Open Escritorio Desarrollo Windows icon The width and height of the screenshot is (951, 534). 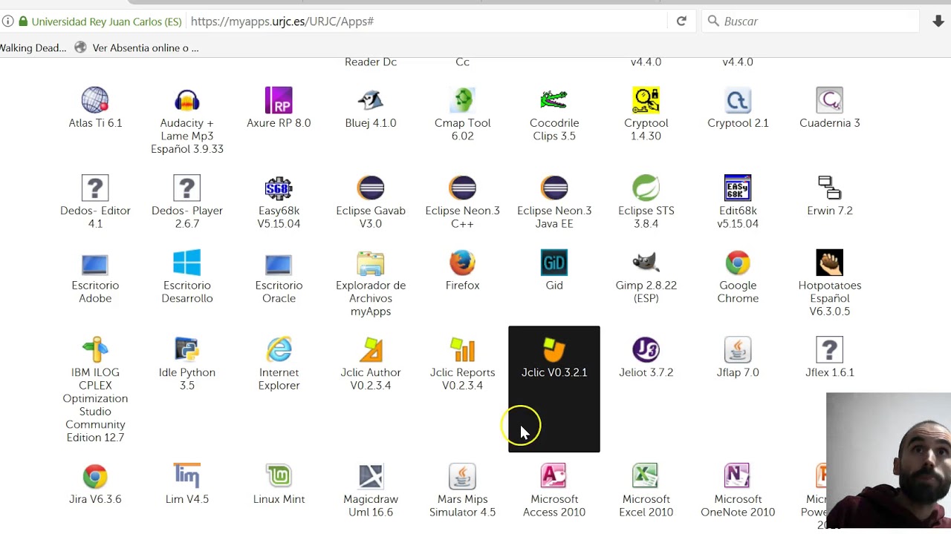coord(187,263)
